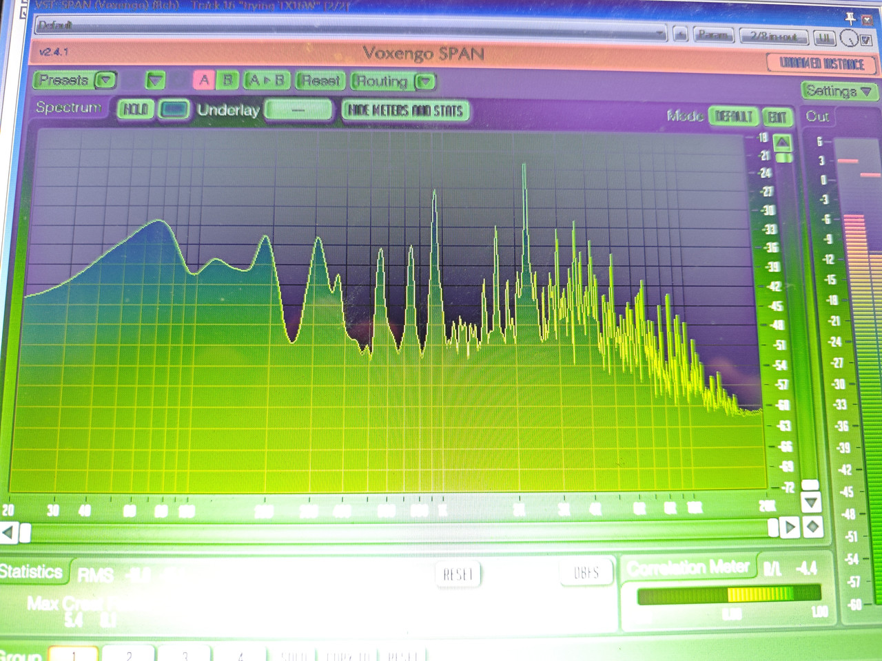This screenshot has height=661, width=882.
Task: Open the Settings menu
Action: (x=839, y=91)
